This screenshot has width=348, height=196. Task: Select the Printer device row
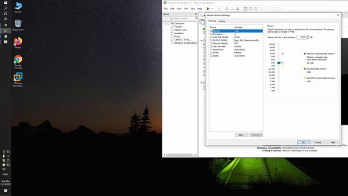pyautogui.click(x=236, y=53)
